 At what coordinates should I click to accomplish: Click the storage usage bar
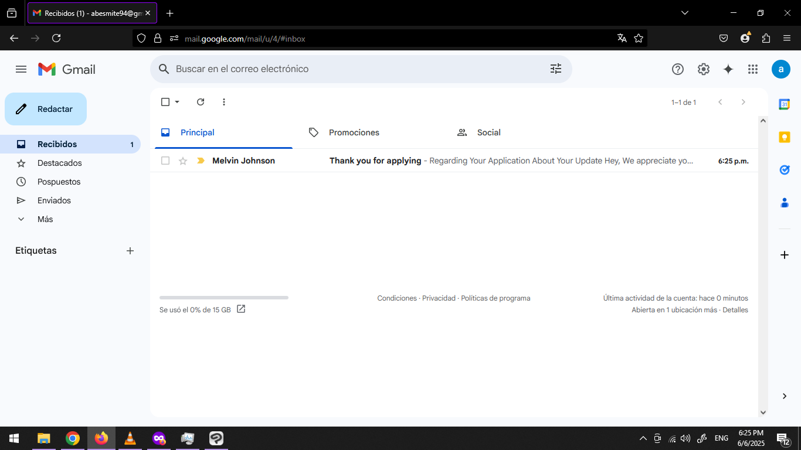point(224,298)
